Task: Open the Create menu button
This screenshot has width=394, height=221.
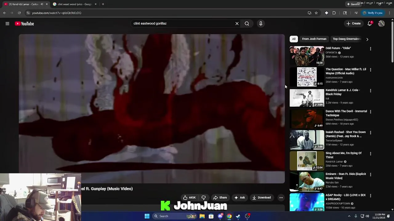Action: click(x=353, y=24)
